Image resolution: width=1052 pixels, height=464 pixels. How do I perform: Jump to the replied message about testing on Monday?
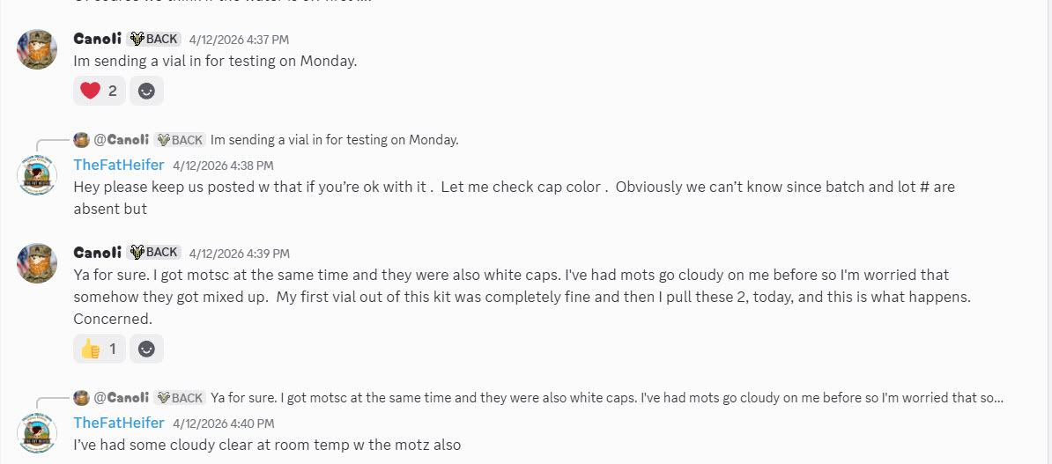coord(334,140)
